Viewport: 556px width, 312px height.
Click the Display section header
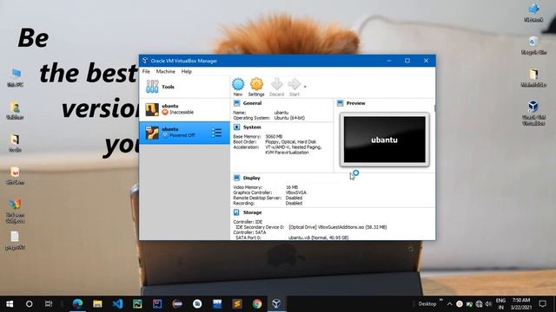tap(251, 178)
